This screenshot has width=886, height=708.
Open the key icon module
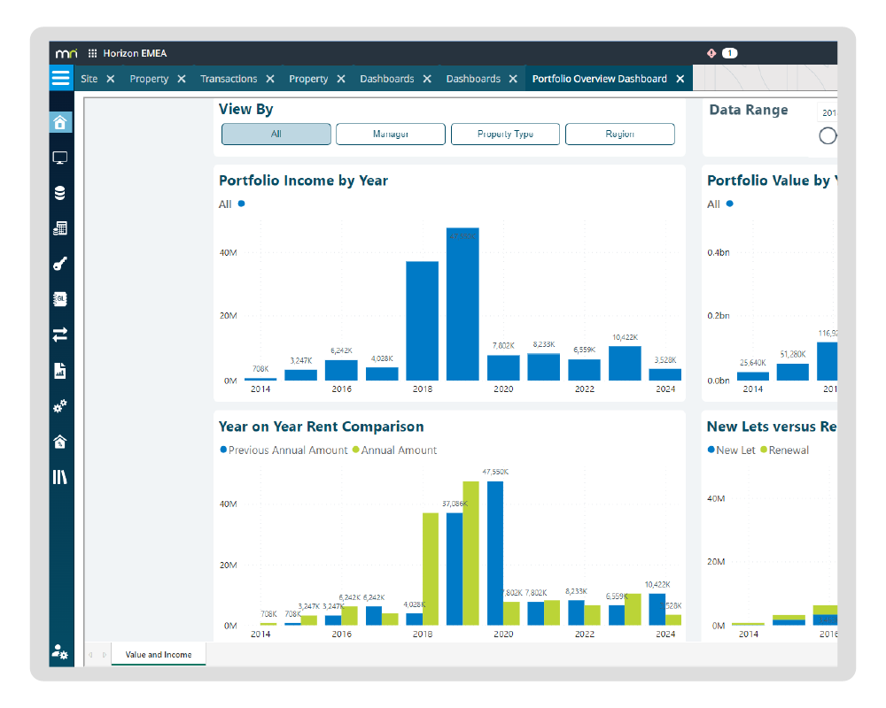click(x=60, y=264)
